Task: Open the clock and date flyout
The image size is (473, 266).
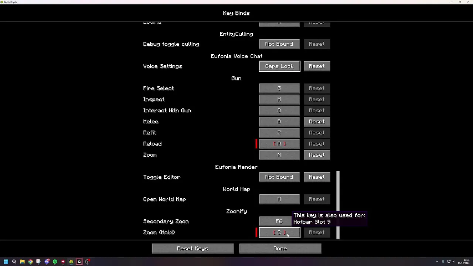Action: [x=465, y=262]
